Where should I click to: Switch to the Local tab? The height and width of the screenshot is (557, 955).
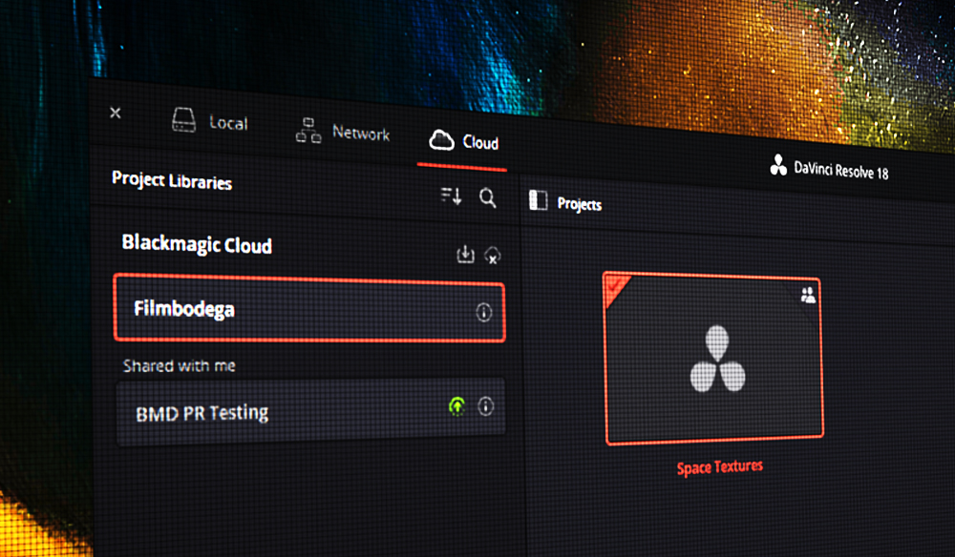pos(209,122)
